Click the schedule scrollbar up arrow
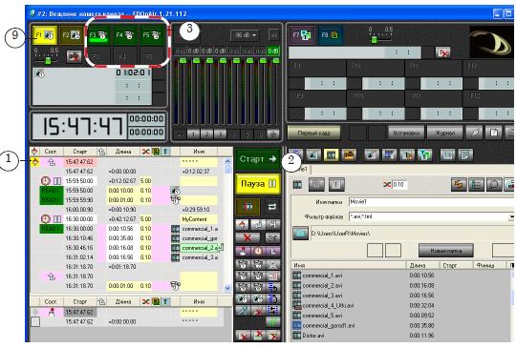 [227, 161]
